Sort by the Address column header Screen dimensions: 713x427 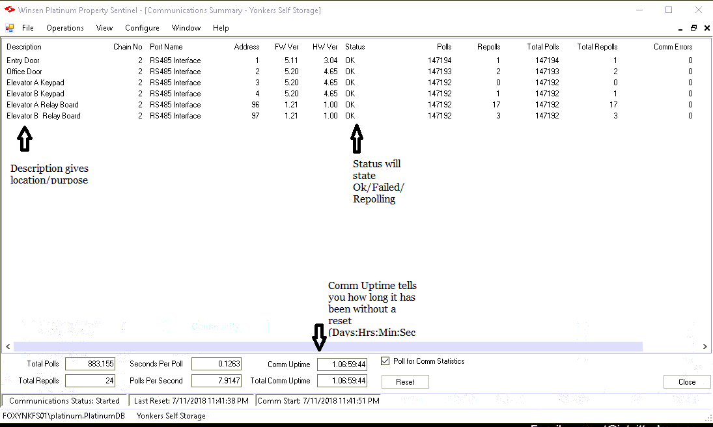247,47
